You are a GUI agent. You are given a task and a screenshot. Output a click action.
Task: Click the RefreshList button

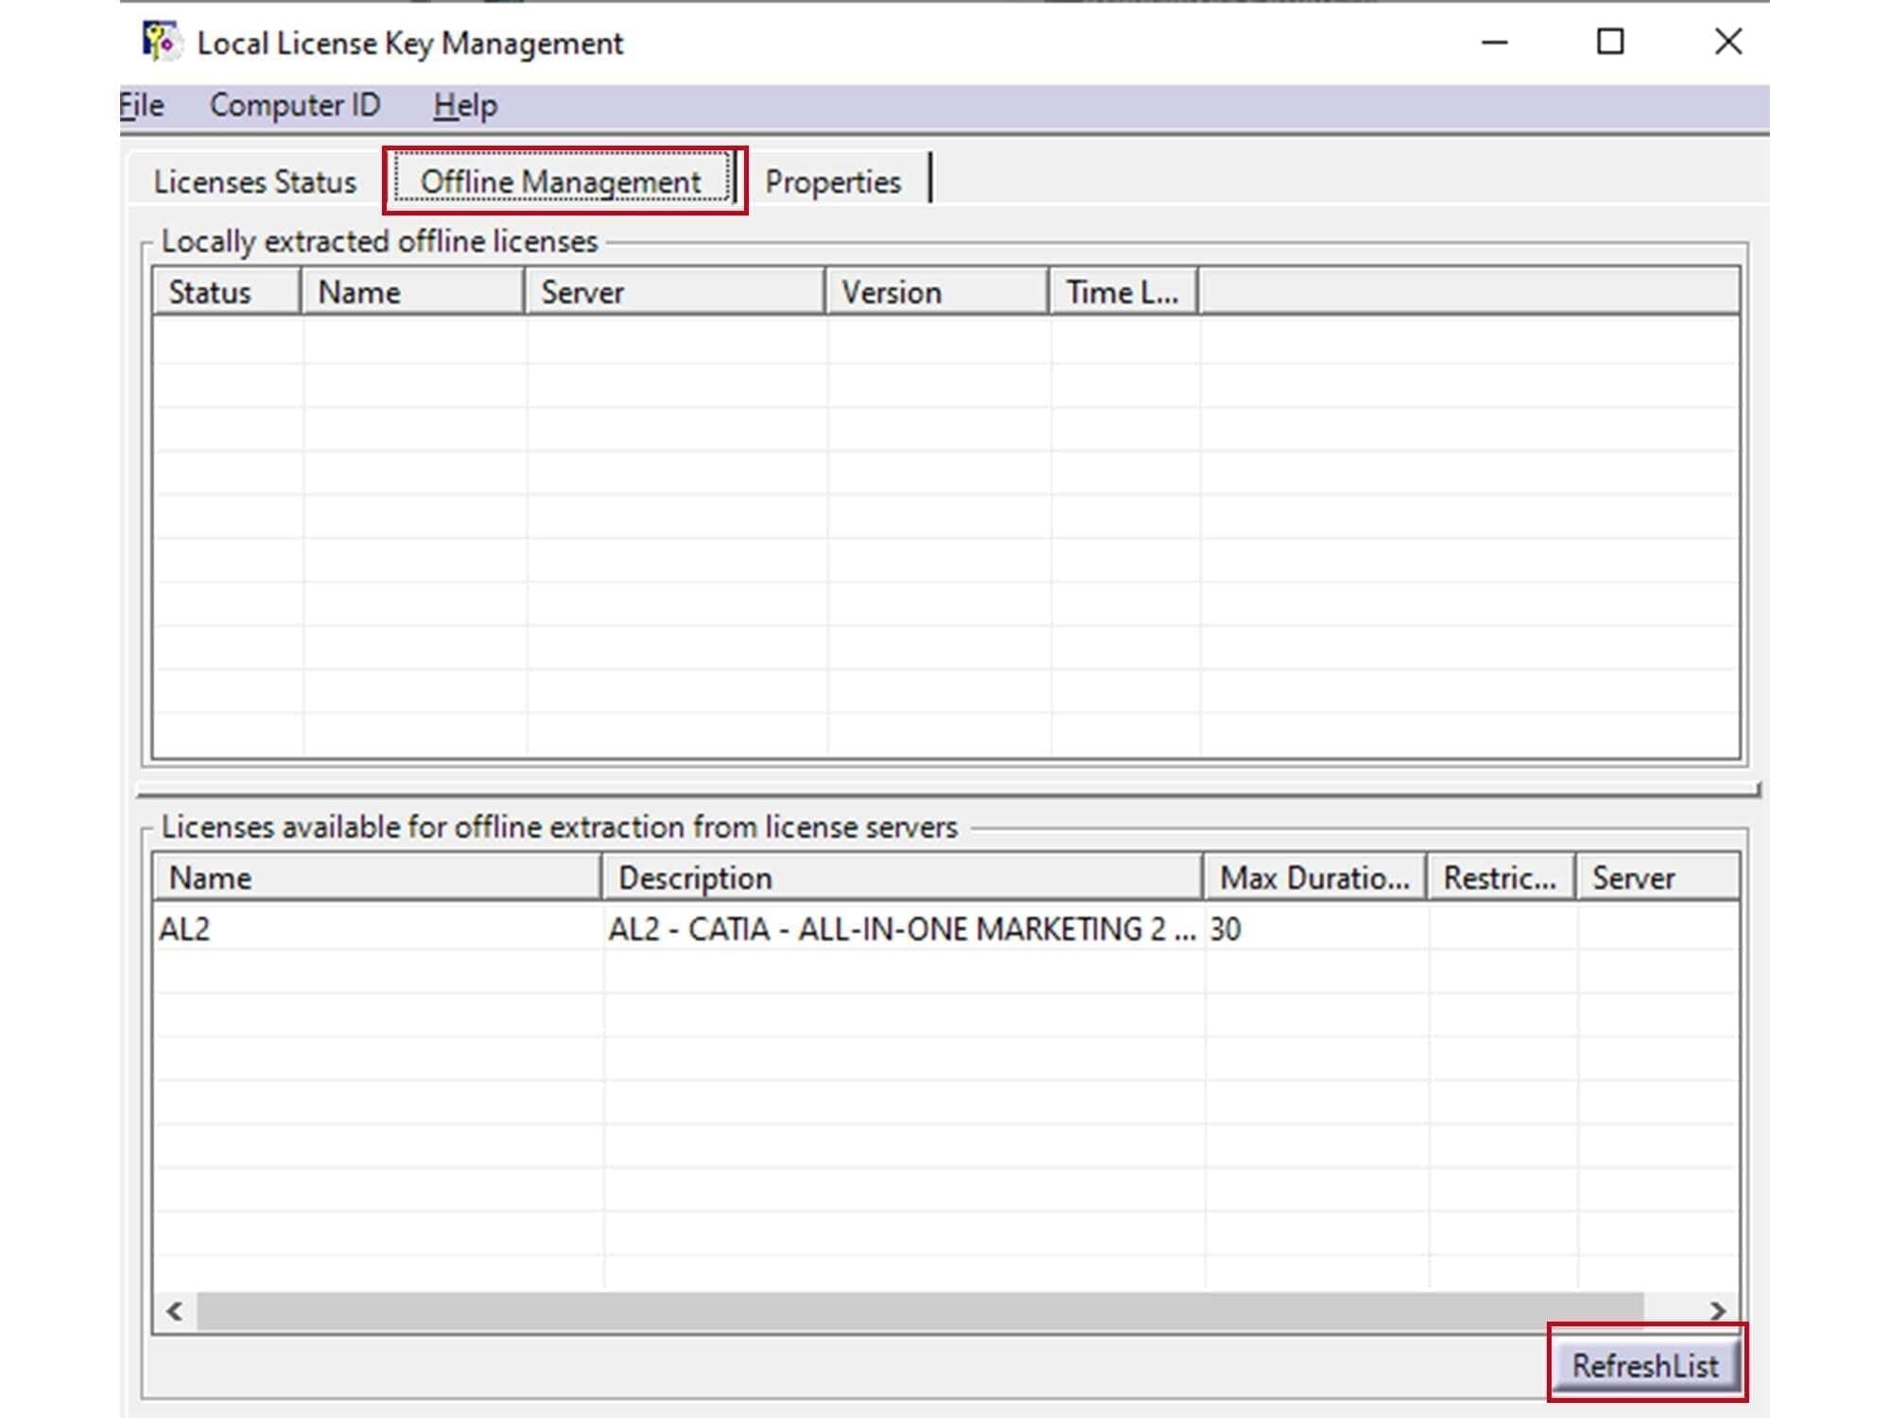[1645, 1365]
